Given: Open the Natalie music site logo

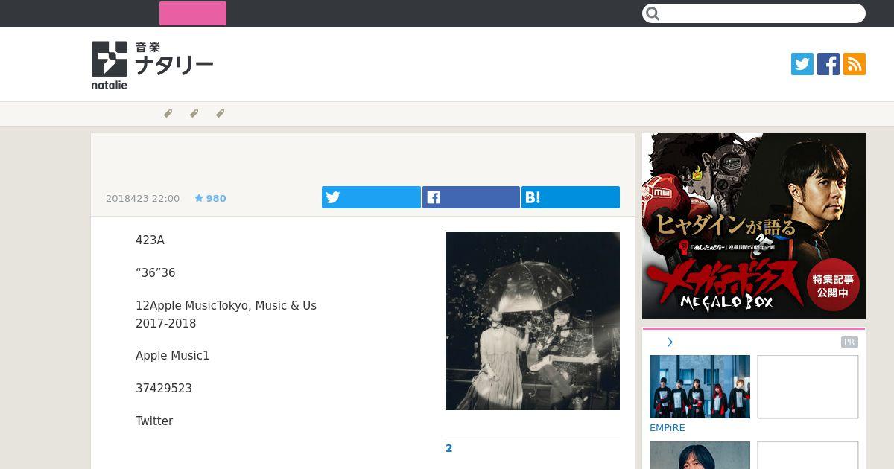Looking at the screenshot, I should coord(152,65).
